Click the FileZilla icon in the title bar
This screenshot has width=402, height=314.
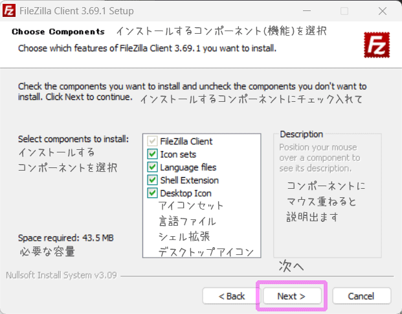pos(9,11)
